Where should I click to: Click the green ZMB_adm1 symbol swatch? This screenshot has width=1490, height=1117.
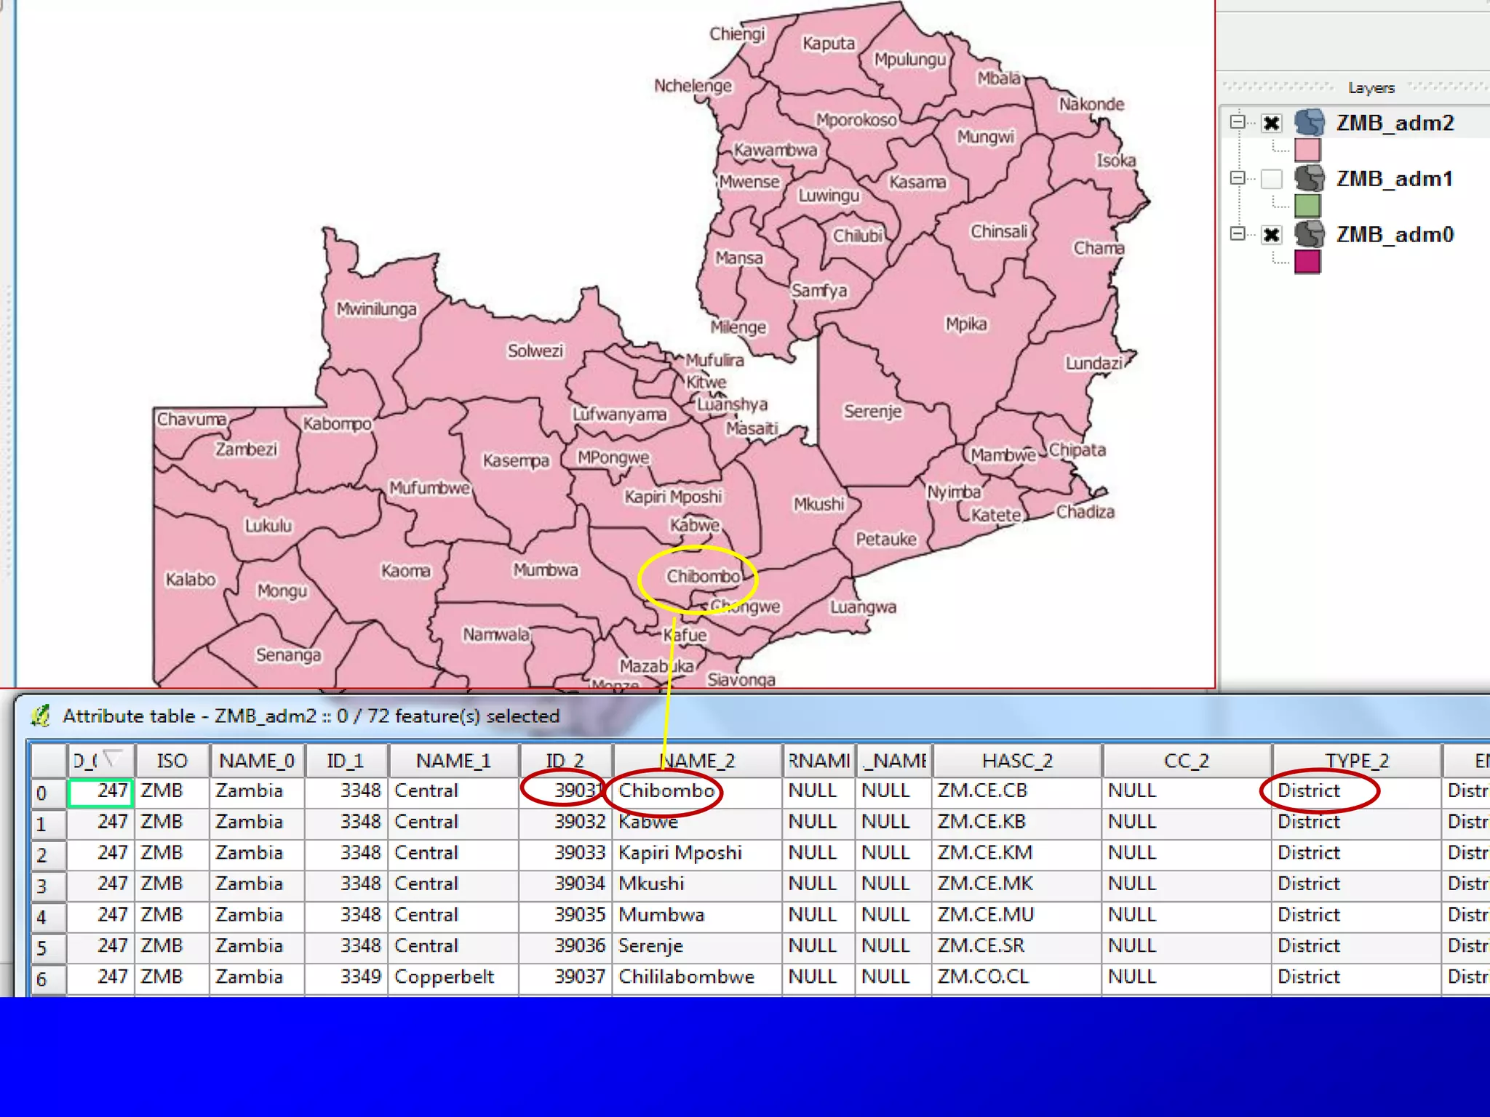1307,206
